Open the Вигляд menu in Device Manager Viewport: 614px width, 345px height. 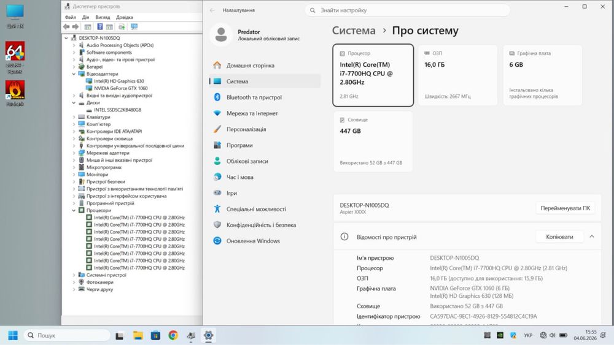(x=103, y=17)
